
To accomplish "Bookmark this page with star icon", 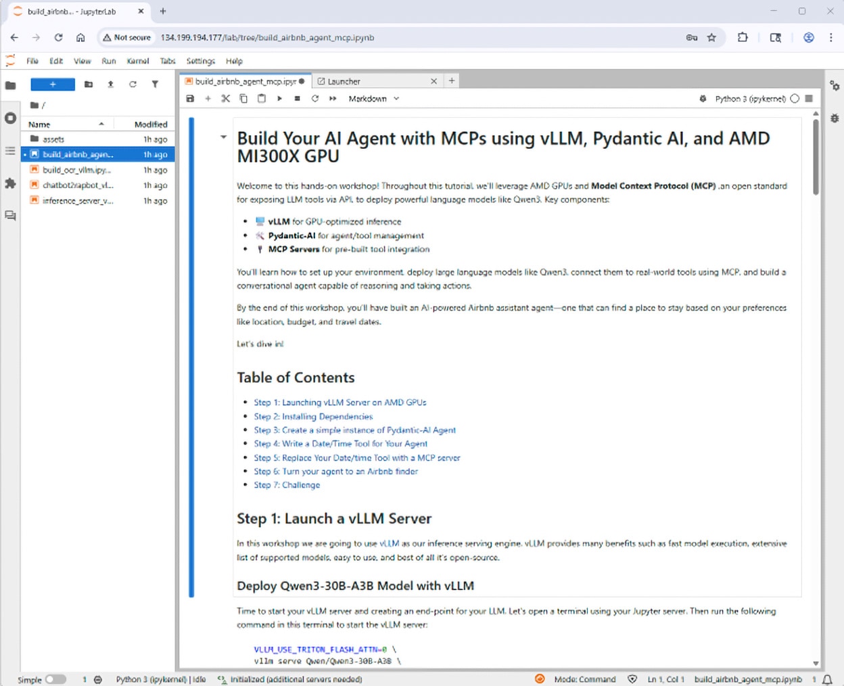I will 711,38.
